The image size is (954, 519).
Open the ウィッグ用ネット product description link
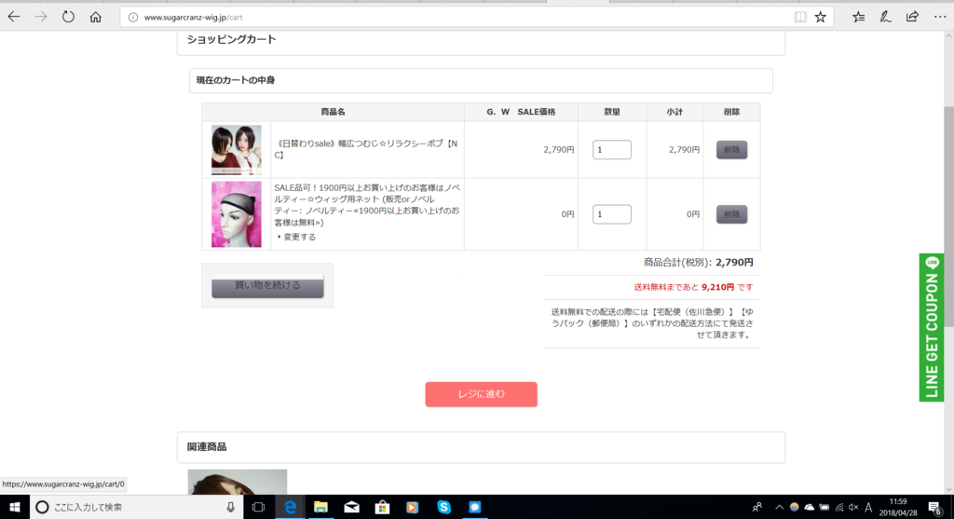[367, 205]
